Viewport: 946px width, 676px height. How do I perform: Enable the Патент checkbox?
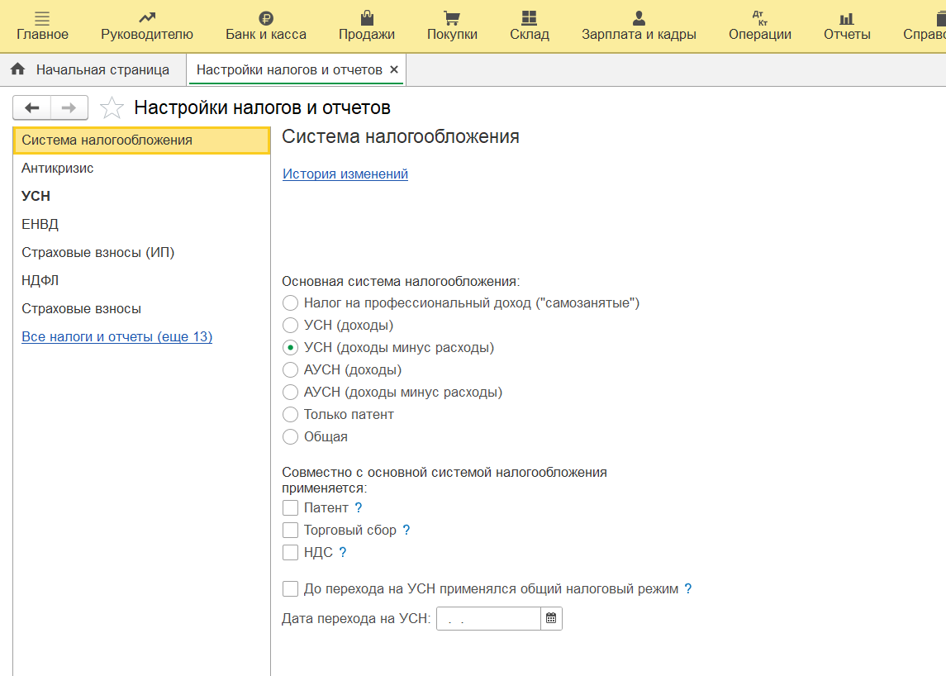click(x=290, y=507)
